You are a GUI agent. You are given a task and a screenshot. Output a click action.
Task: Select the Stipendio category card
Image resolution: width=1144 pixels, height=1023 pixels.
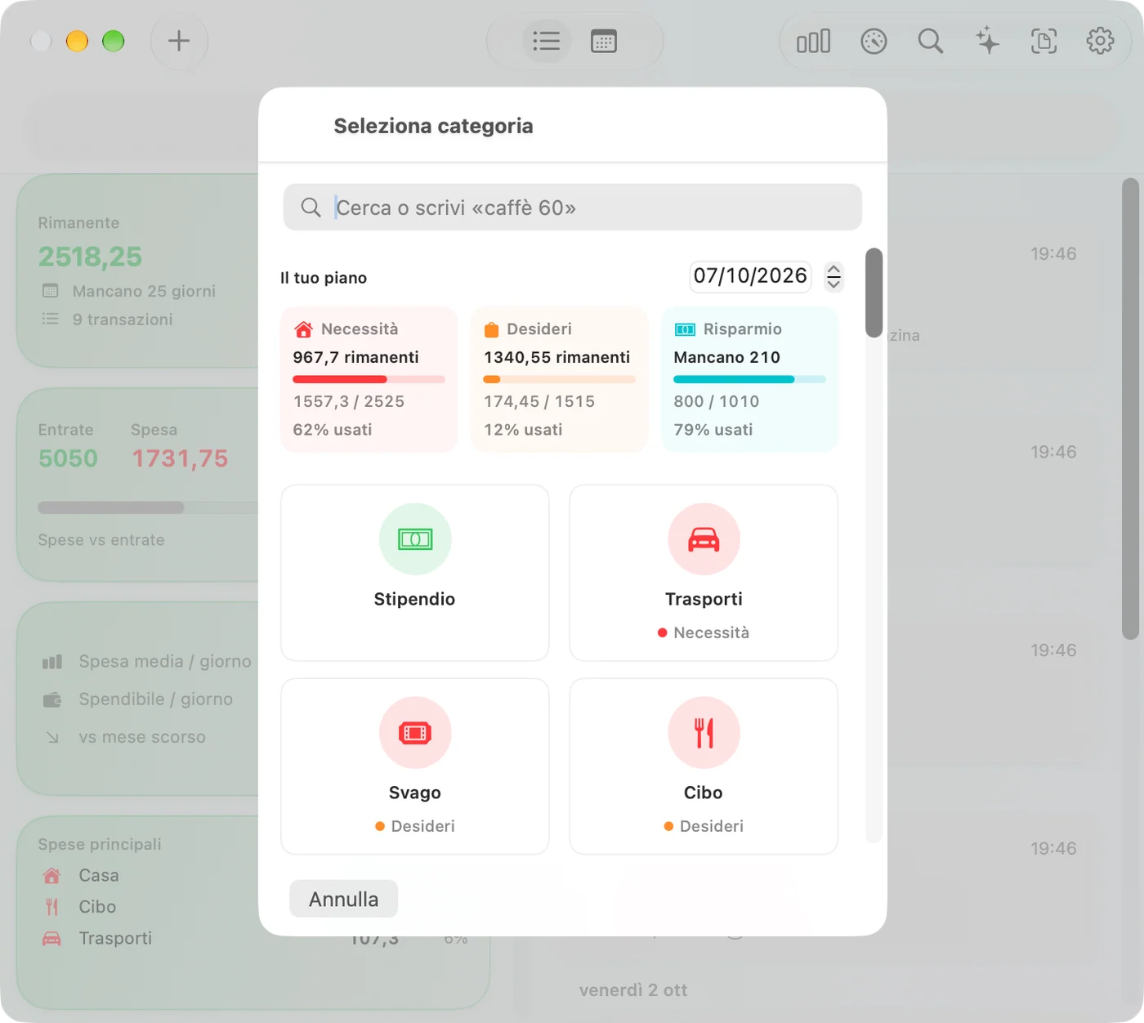click(x=415, y=573)
